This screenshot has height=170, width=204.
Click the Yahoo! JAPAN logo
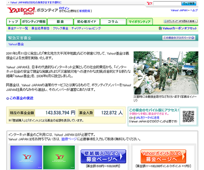(x=21, y=11)
